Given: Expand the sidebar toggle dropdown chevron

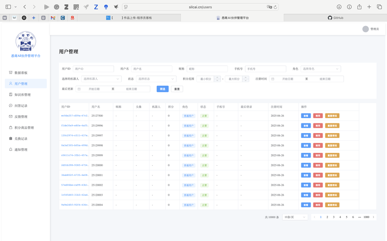Looking at the screenshot, I should point(15,7).
